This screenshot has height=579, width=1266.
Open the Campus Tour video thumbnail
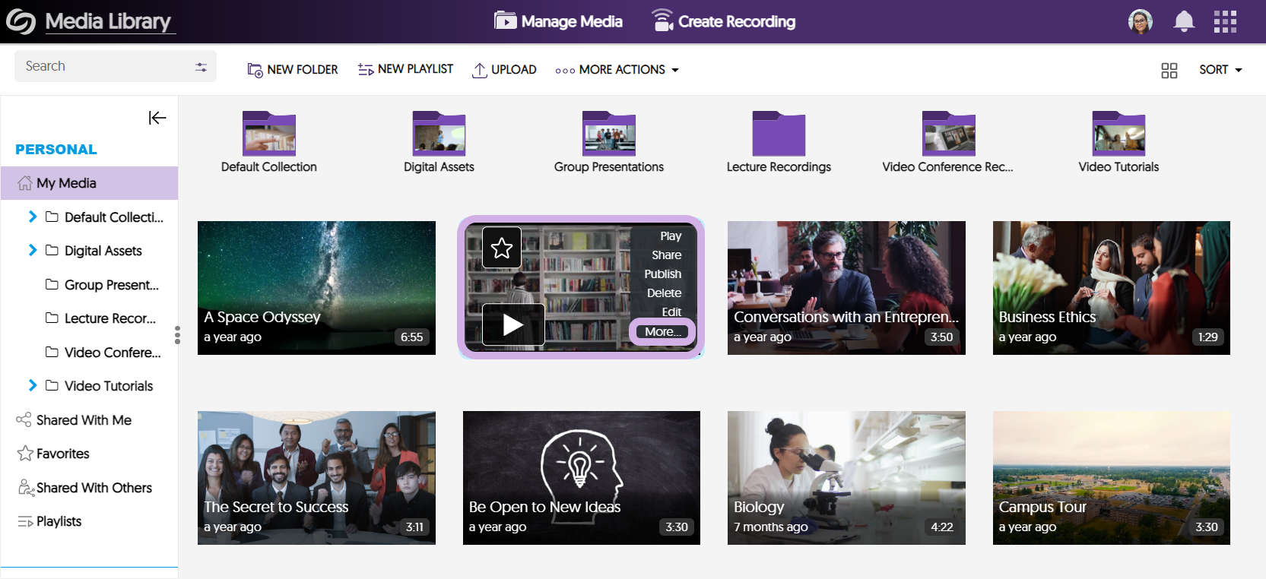tap(1111, 477)
